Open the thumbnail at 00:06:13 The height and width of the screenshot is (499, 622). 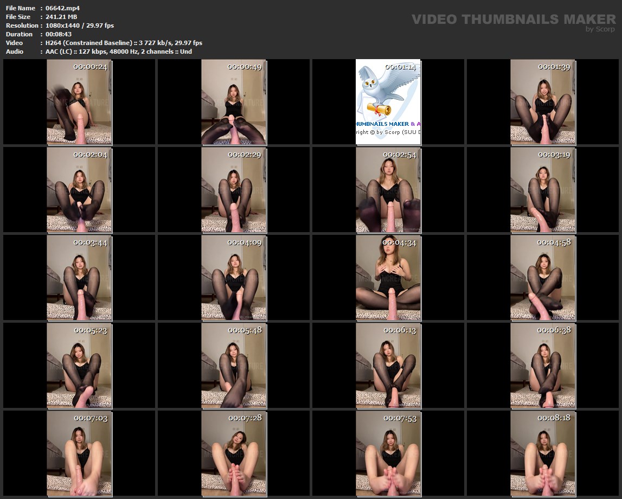(388, 366)
